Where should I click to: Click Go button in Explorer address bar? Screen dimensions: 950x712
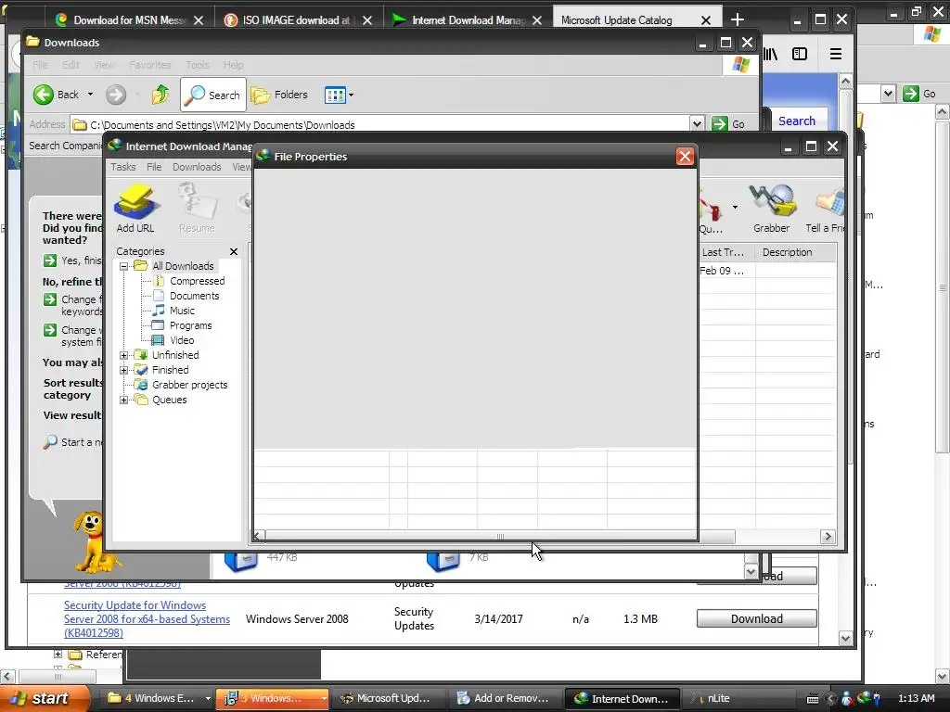click(x=728, y=124)
